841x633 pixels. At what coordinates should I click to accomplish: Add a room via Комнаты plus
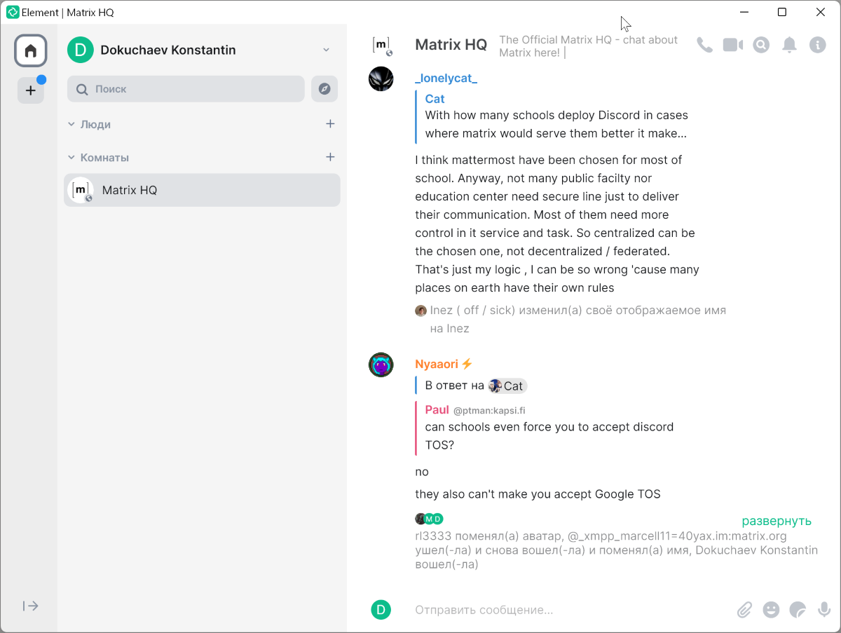point(330,157)
